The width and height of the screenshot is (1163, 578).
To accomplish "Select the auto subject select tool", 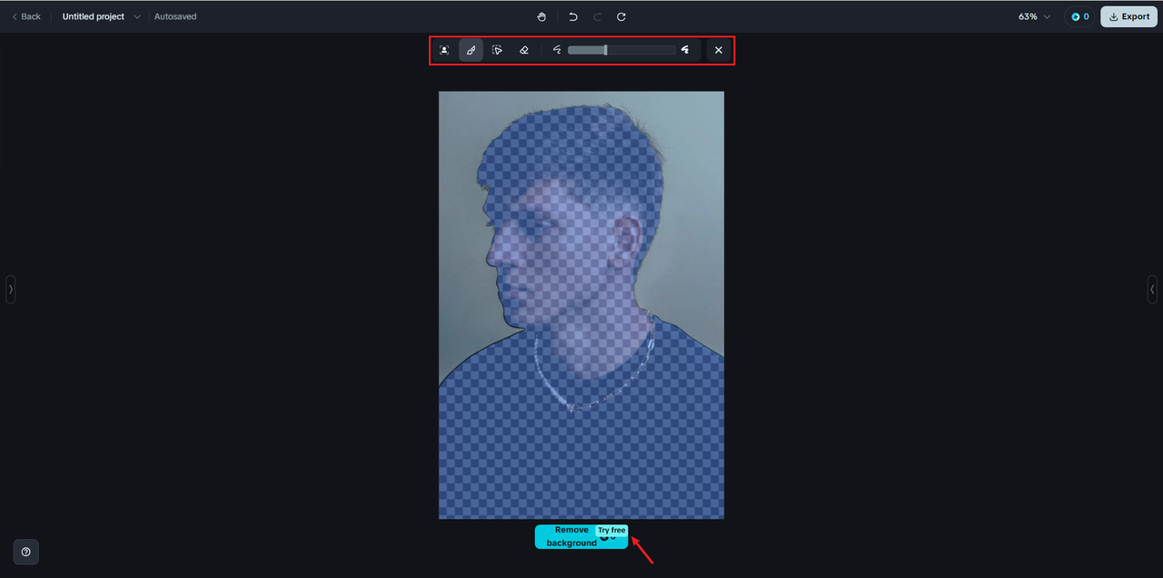I will tap(444, 50).
